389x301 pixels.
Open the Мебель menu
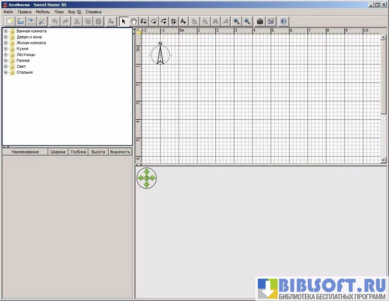(x=43, y=11)
